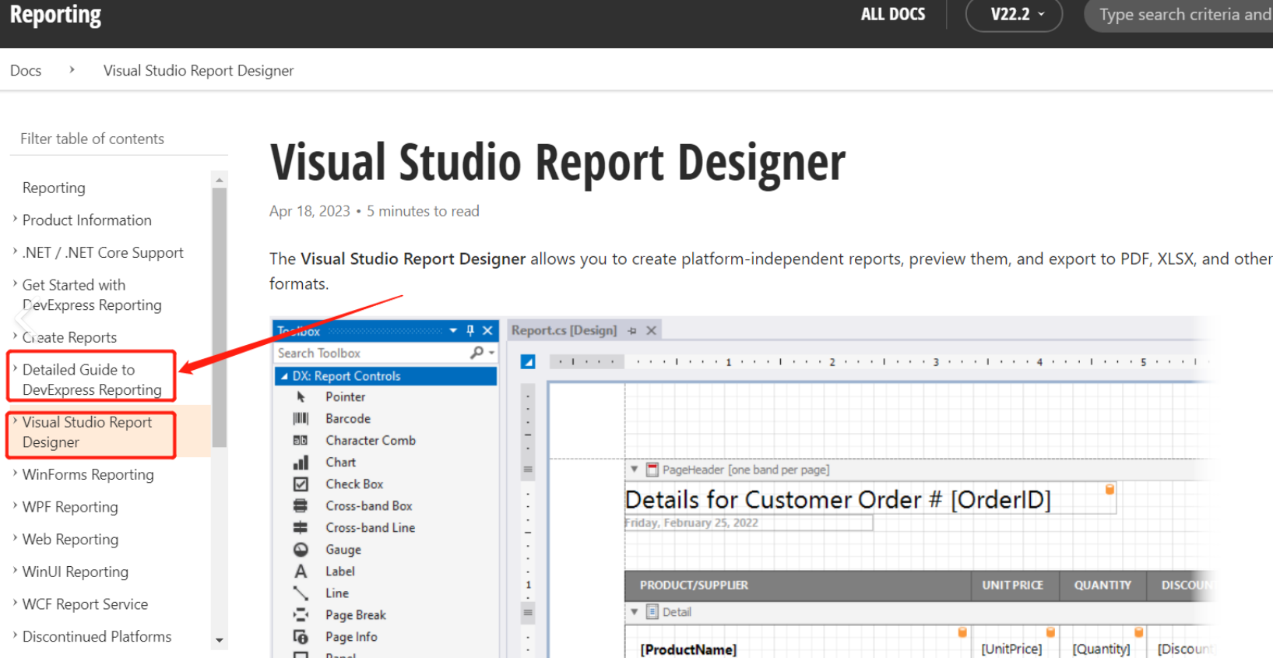
Task: Select the QUANTITY column header
Action: pyautogui.click(x=1102, y=586)
